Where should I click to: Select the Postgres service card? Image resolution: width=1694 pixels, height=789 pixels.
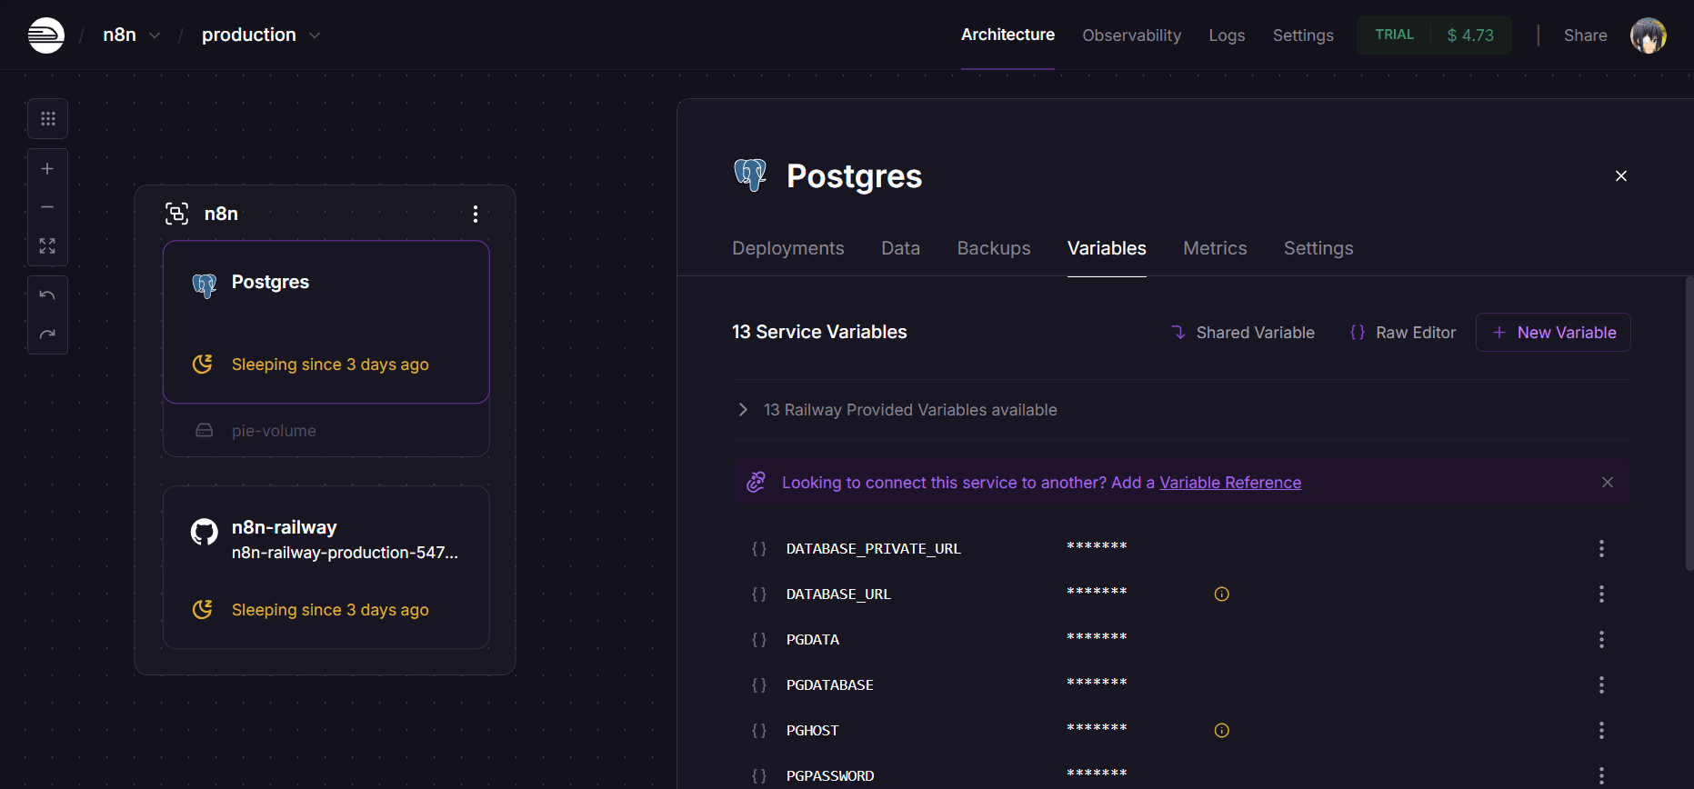tap(326, 322)
